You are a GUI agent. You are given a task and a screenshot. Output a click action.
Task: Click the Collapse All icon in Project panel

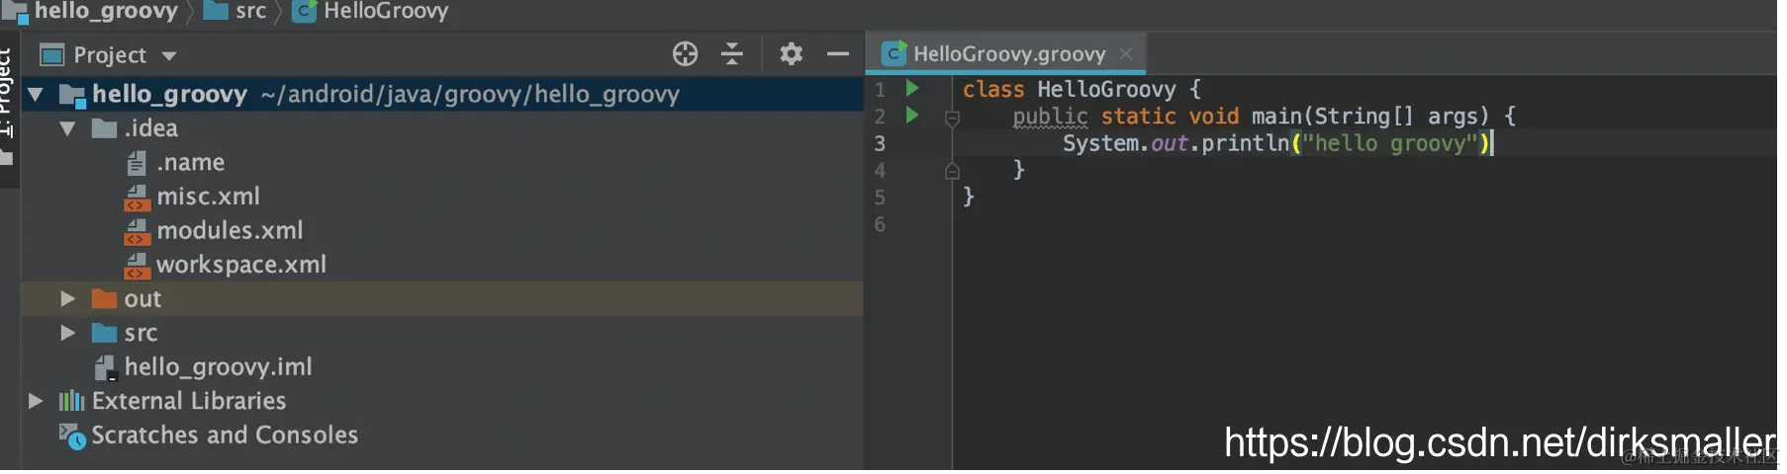[732, 53]
